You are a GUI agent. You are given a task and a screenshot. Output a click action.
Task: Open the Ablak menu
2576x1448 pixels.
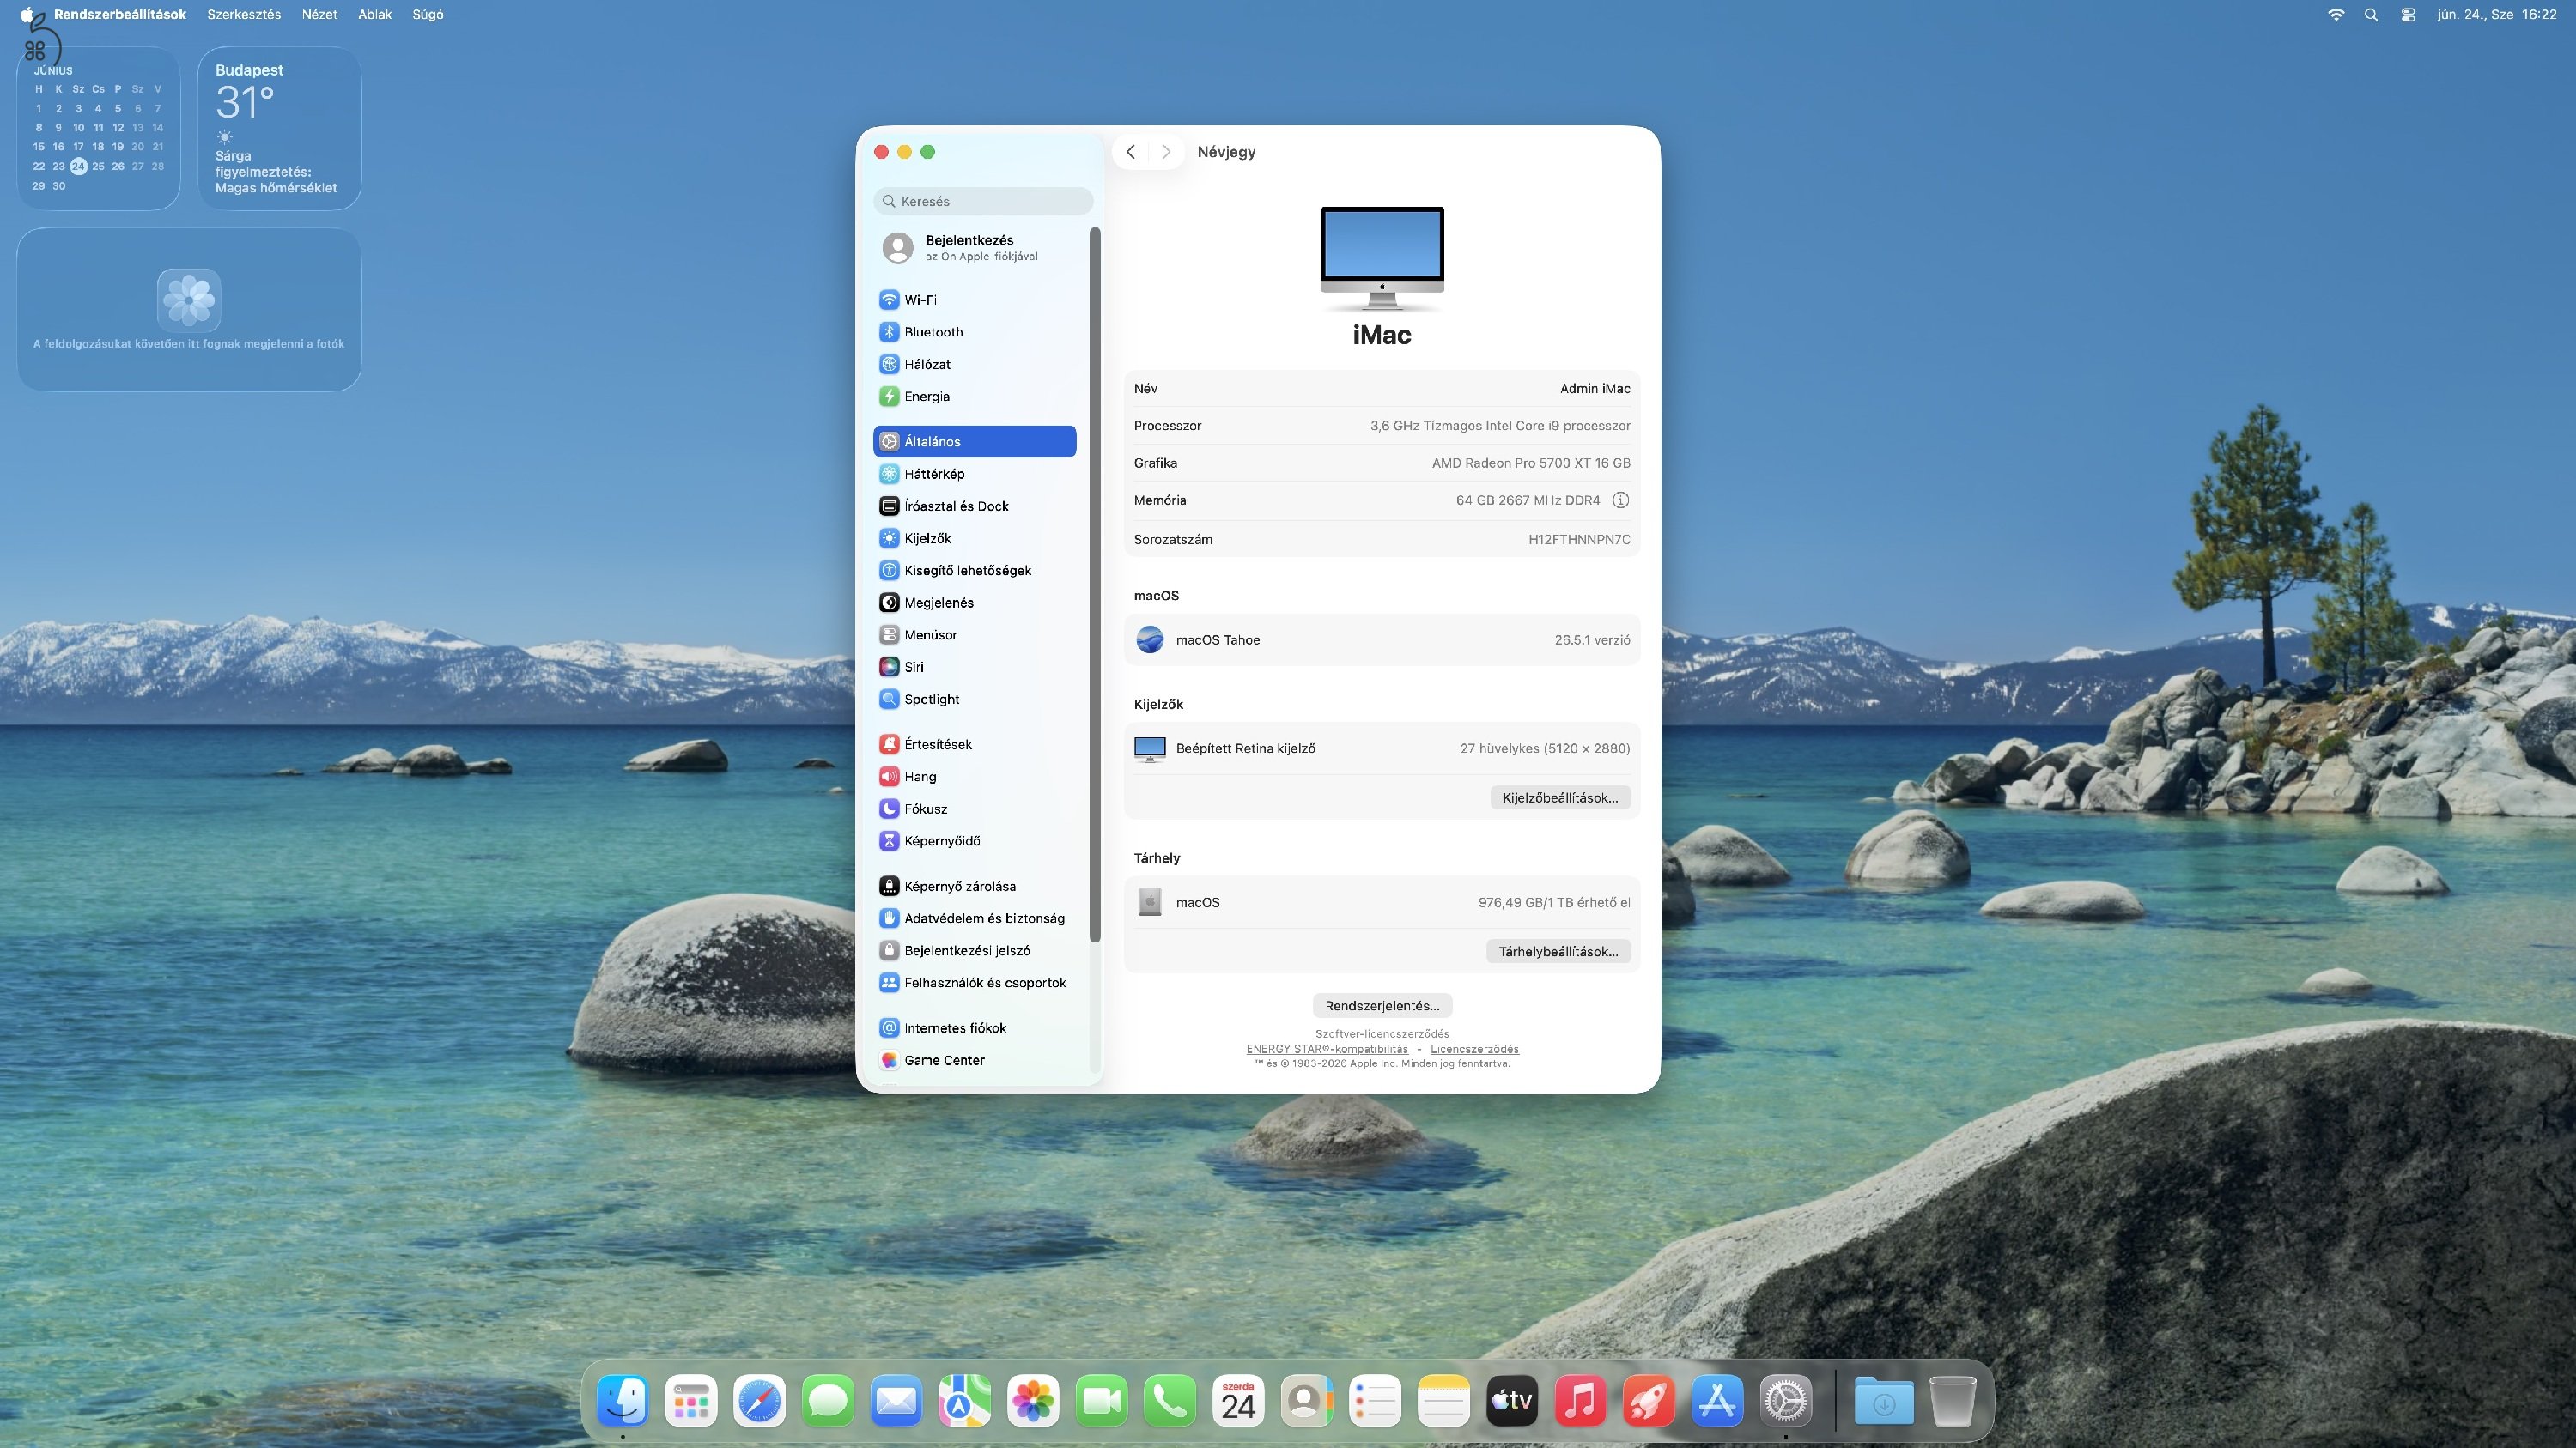pyautogui.click(x=375, y=14)
